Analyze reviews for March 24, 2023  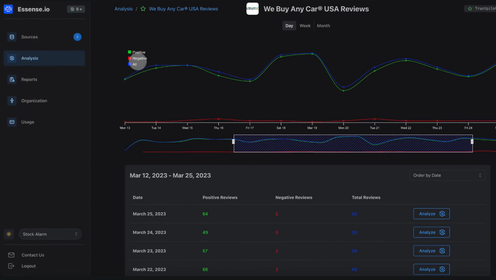pyautogui.click(x=432, y=233)
